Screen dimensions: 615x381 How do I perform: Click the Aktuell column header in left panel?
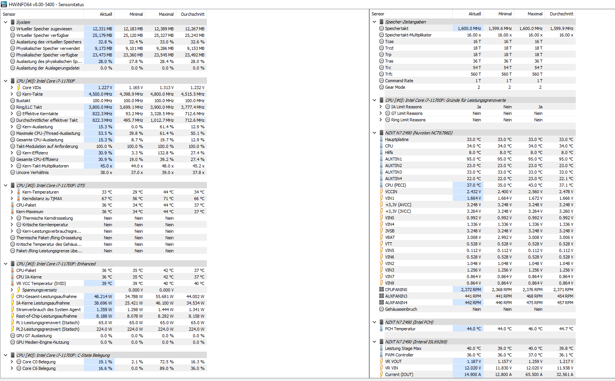tap(99, 14)
